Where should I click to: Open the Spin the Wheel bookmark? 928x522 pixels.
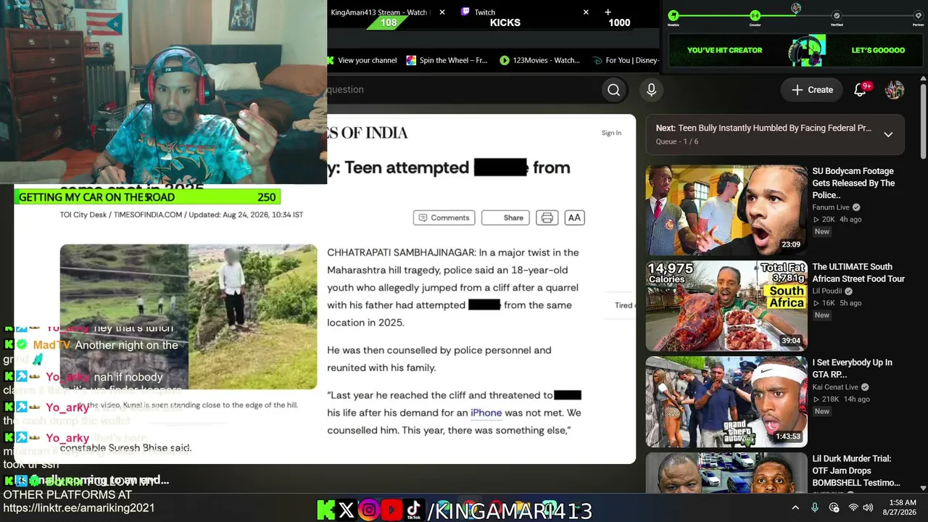point(447,60)
